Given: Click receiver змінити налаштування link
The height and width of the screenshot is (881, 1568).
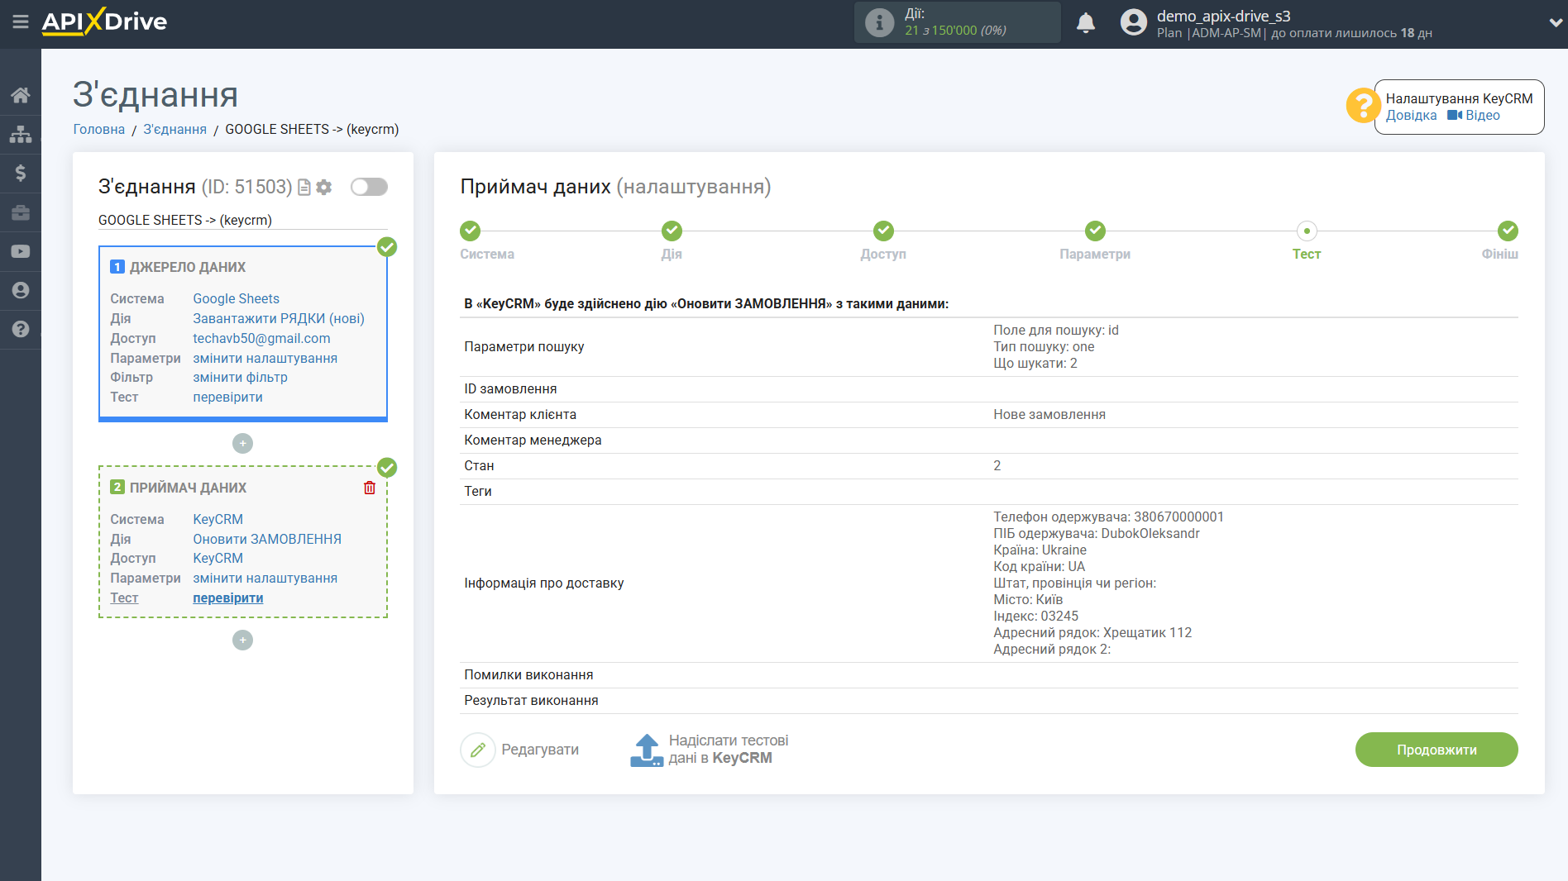Looking at the screenshot, I should pos(265,578).
